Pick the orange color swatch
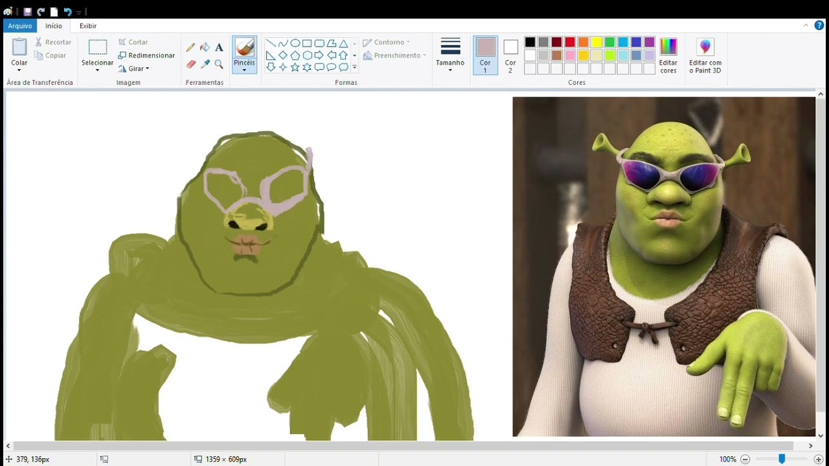 [583, 42]
